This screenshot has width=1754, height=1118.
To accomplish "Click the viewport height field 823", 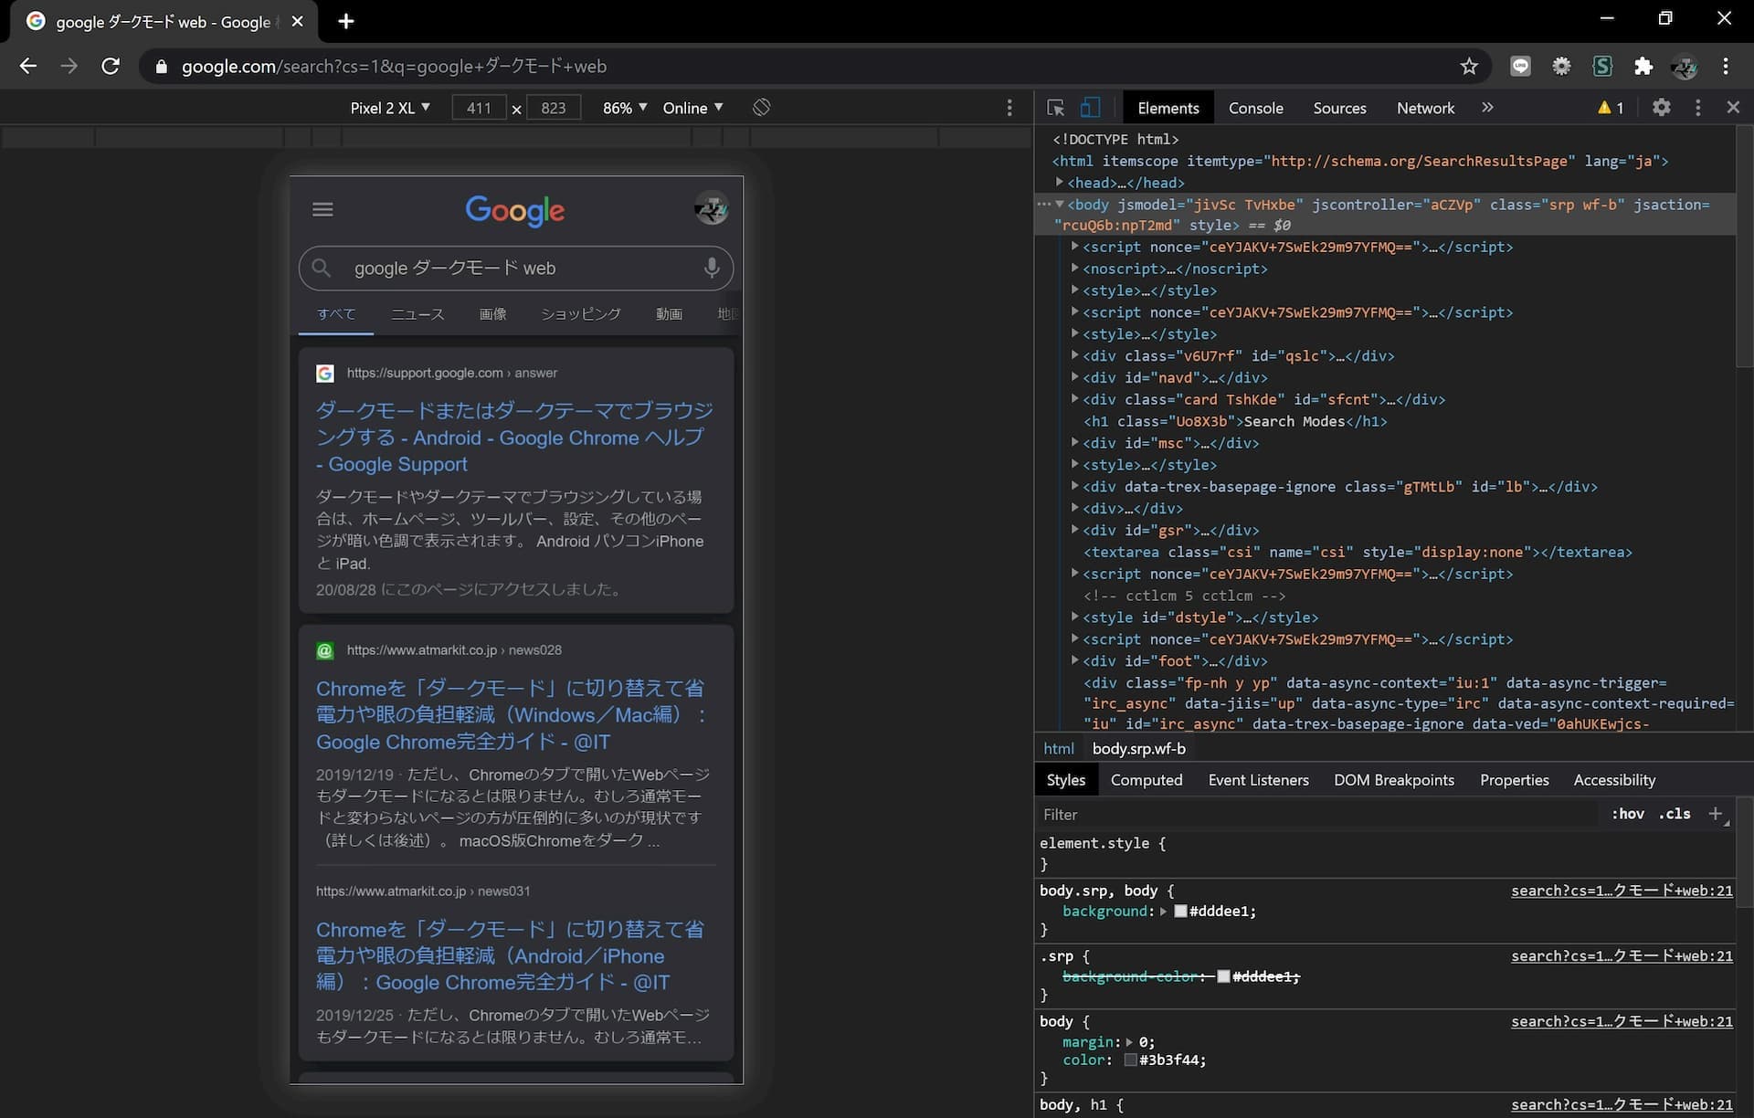I will [x=553, y=108].
